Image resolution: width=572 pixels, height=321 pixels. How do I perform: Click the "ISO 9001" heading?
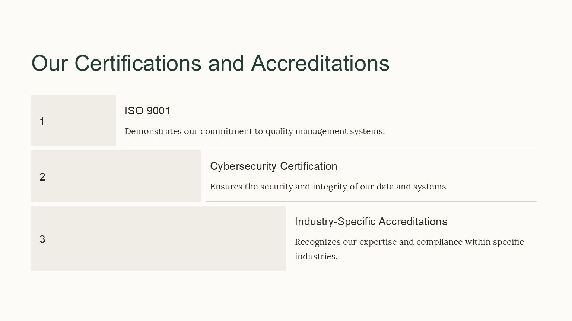(x=147, y=111)
